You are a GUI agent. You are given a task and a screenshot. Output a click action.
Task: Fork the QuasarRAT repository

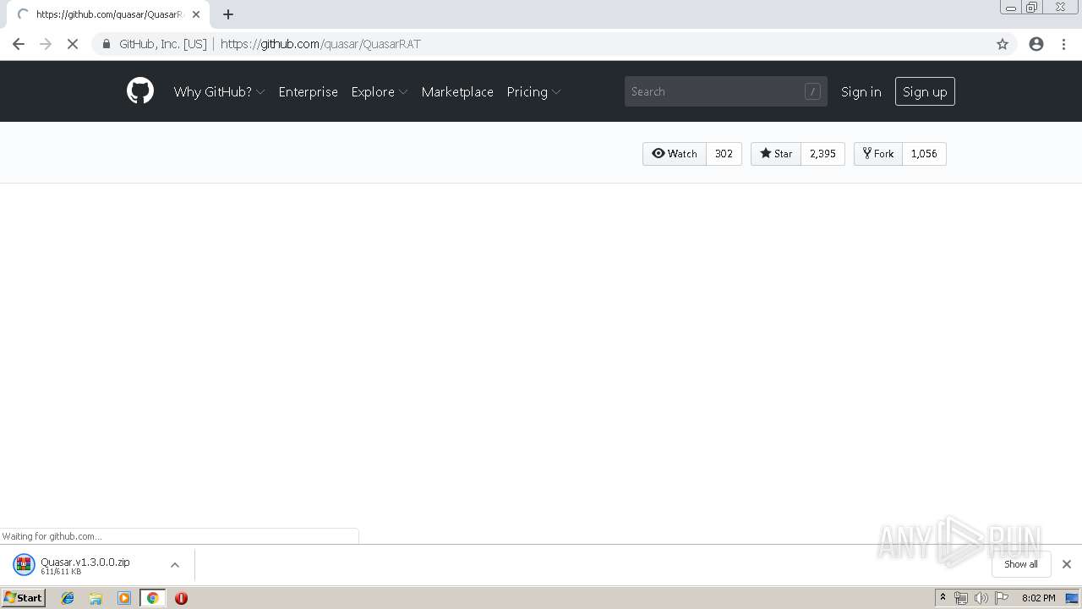click(x=878, y=154)
